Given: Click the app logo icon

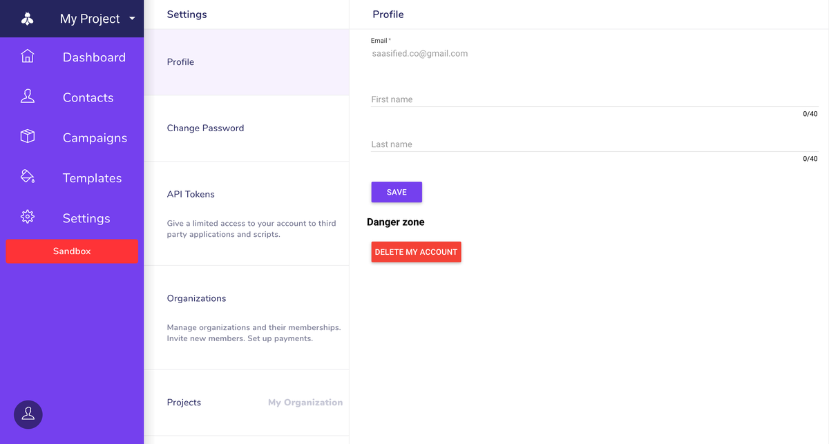Looking at the screenshot, I should 28,19.
